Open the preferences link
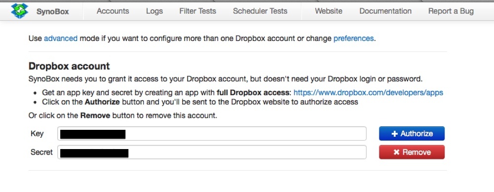Screen dimensions: 494x192 tap(354, 38)
